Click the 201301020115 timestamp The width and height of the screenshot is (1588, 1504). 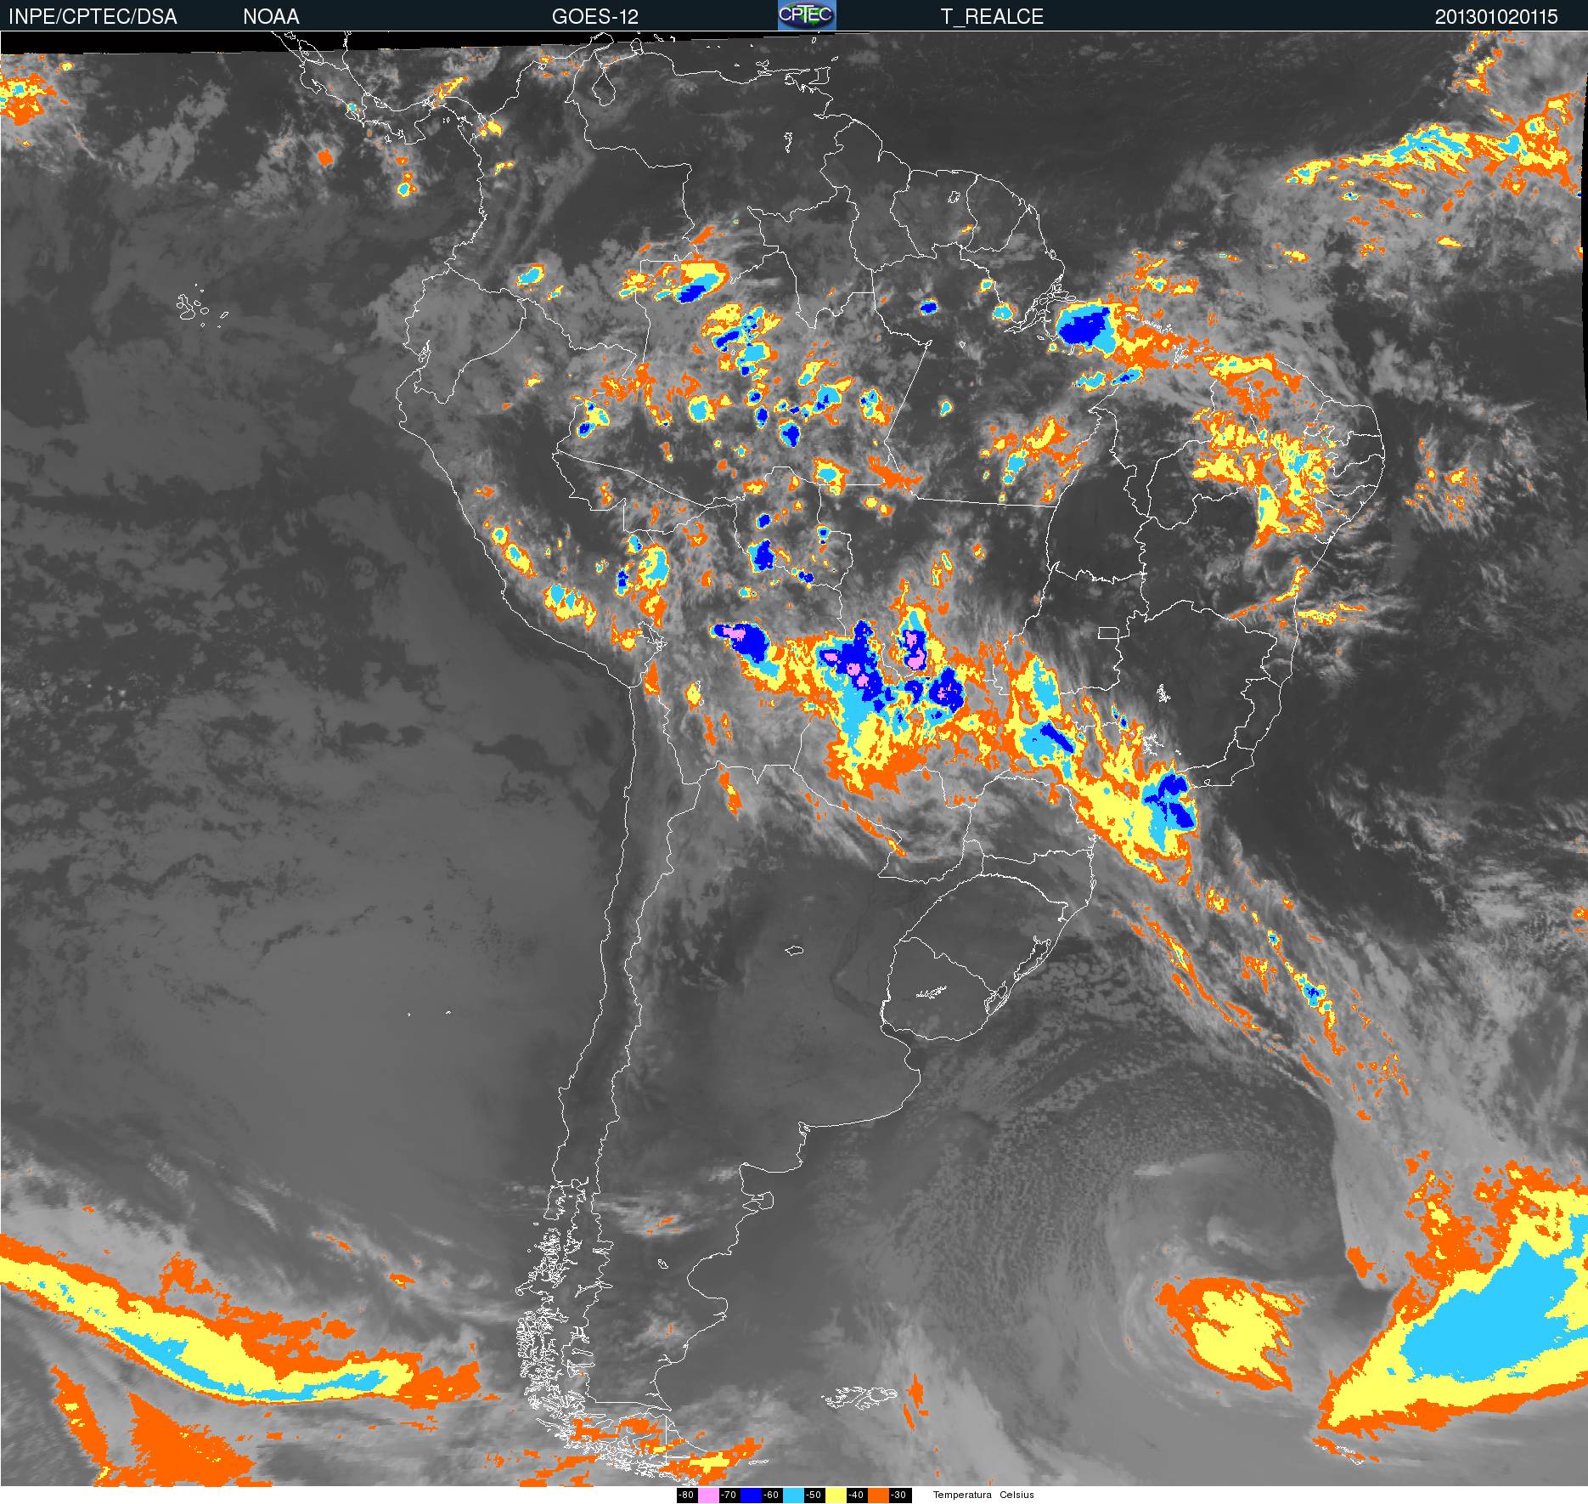click(x=1496, y=16)
